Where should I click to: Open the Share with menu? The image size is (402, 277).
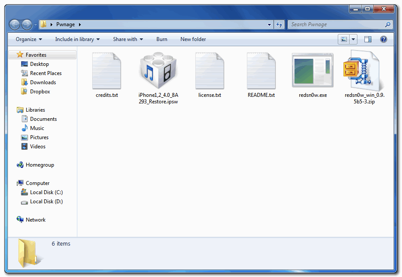128,39
